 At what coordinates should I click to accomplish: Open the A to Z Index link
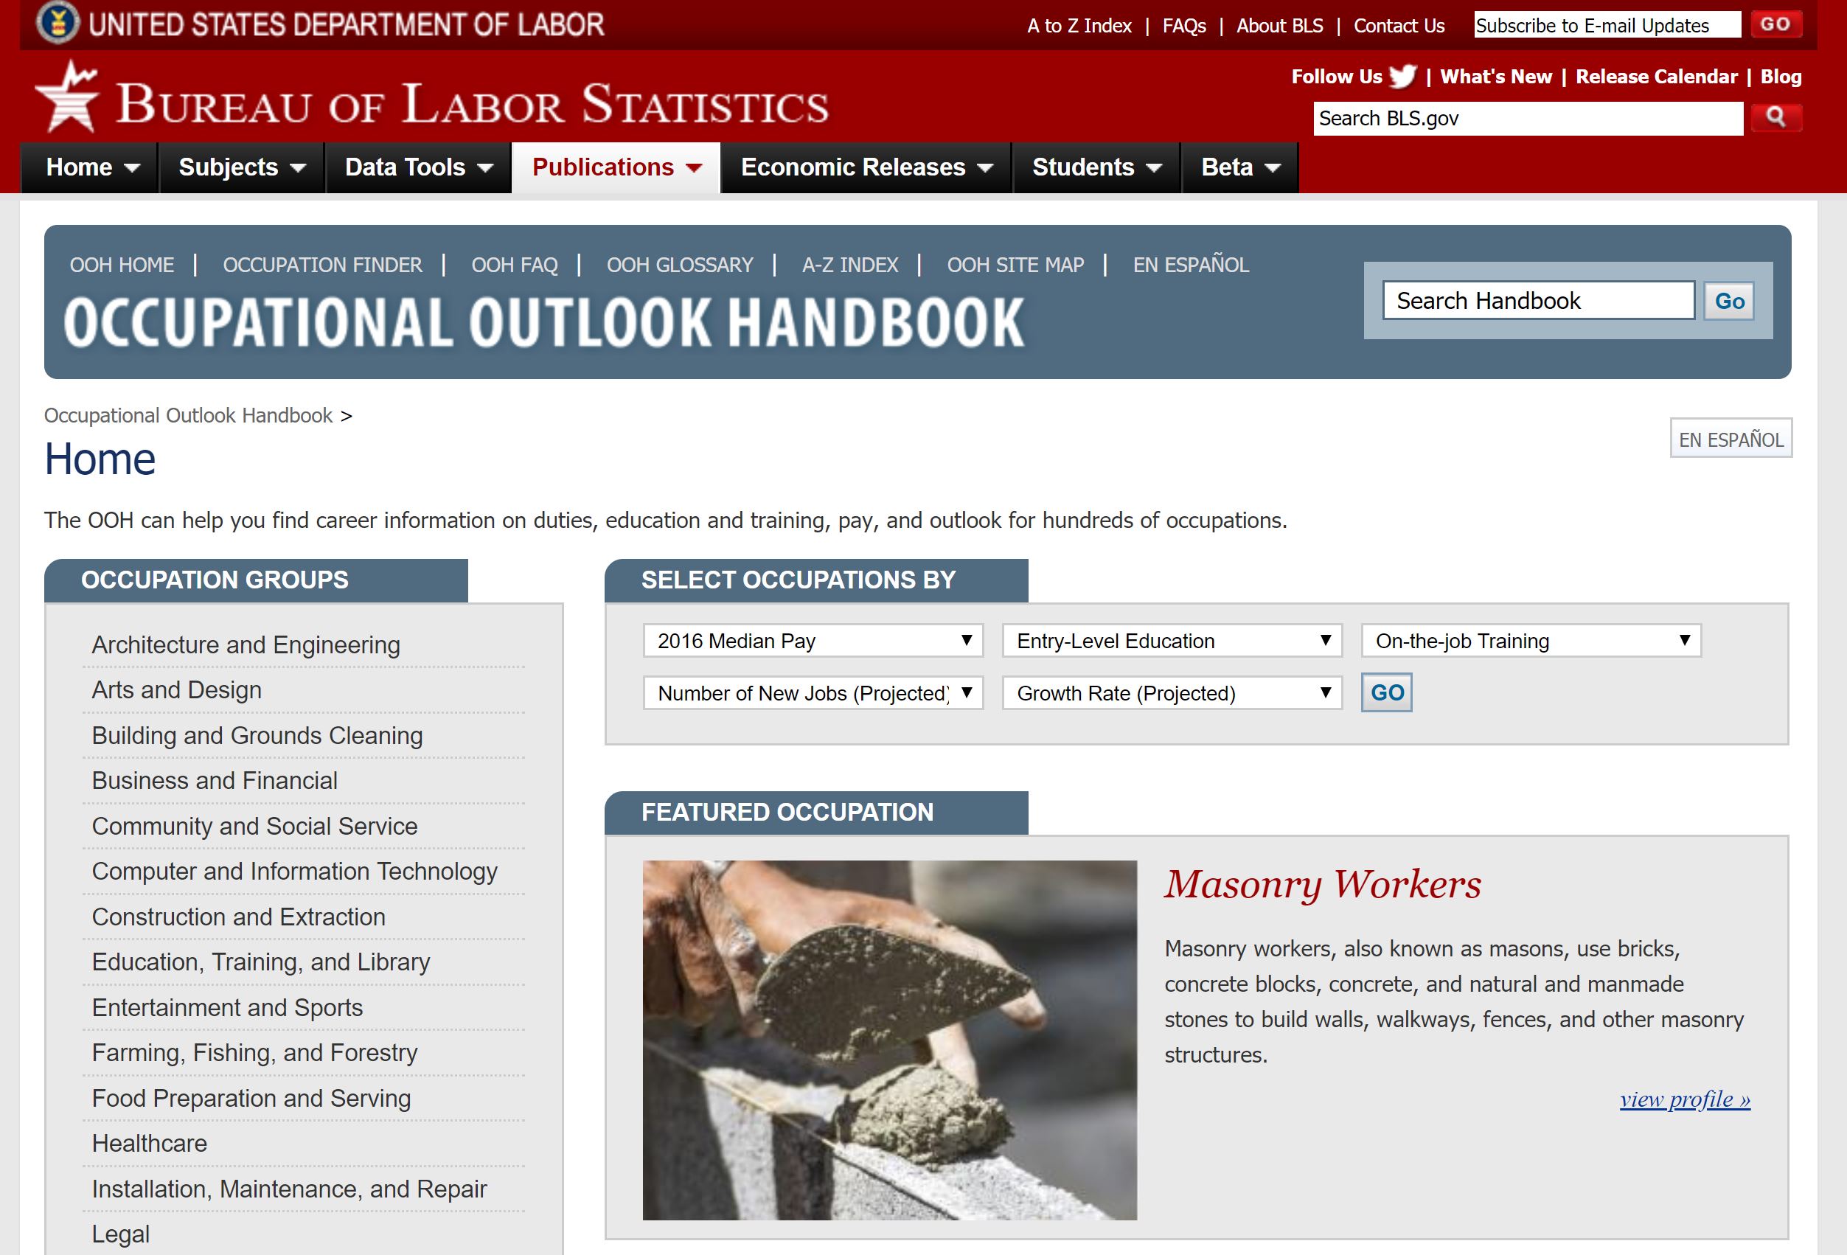1079,25
